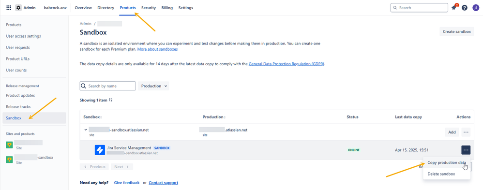Open the Production filter dropdown
Viewport: 483px width, 190px height.
click(153, 86)
